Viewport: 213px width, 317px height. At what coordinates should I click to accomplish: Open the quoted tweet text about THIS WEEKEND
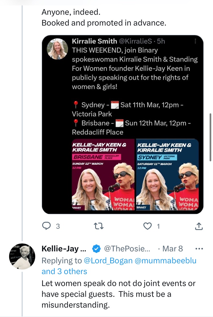click(x=135, y=68)
